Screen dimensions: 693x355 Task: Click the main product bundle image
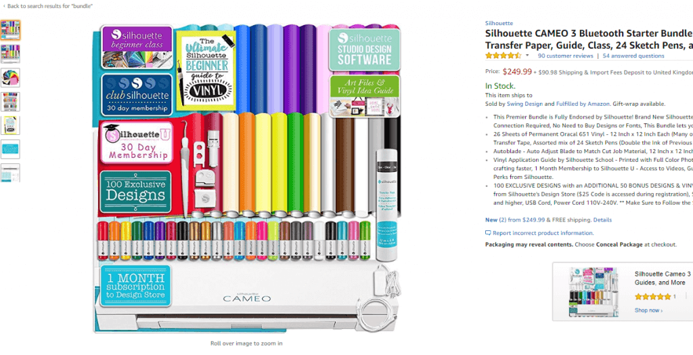[x=247, y=178]
